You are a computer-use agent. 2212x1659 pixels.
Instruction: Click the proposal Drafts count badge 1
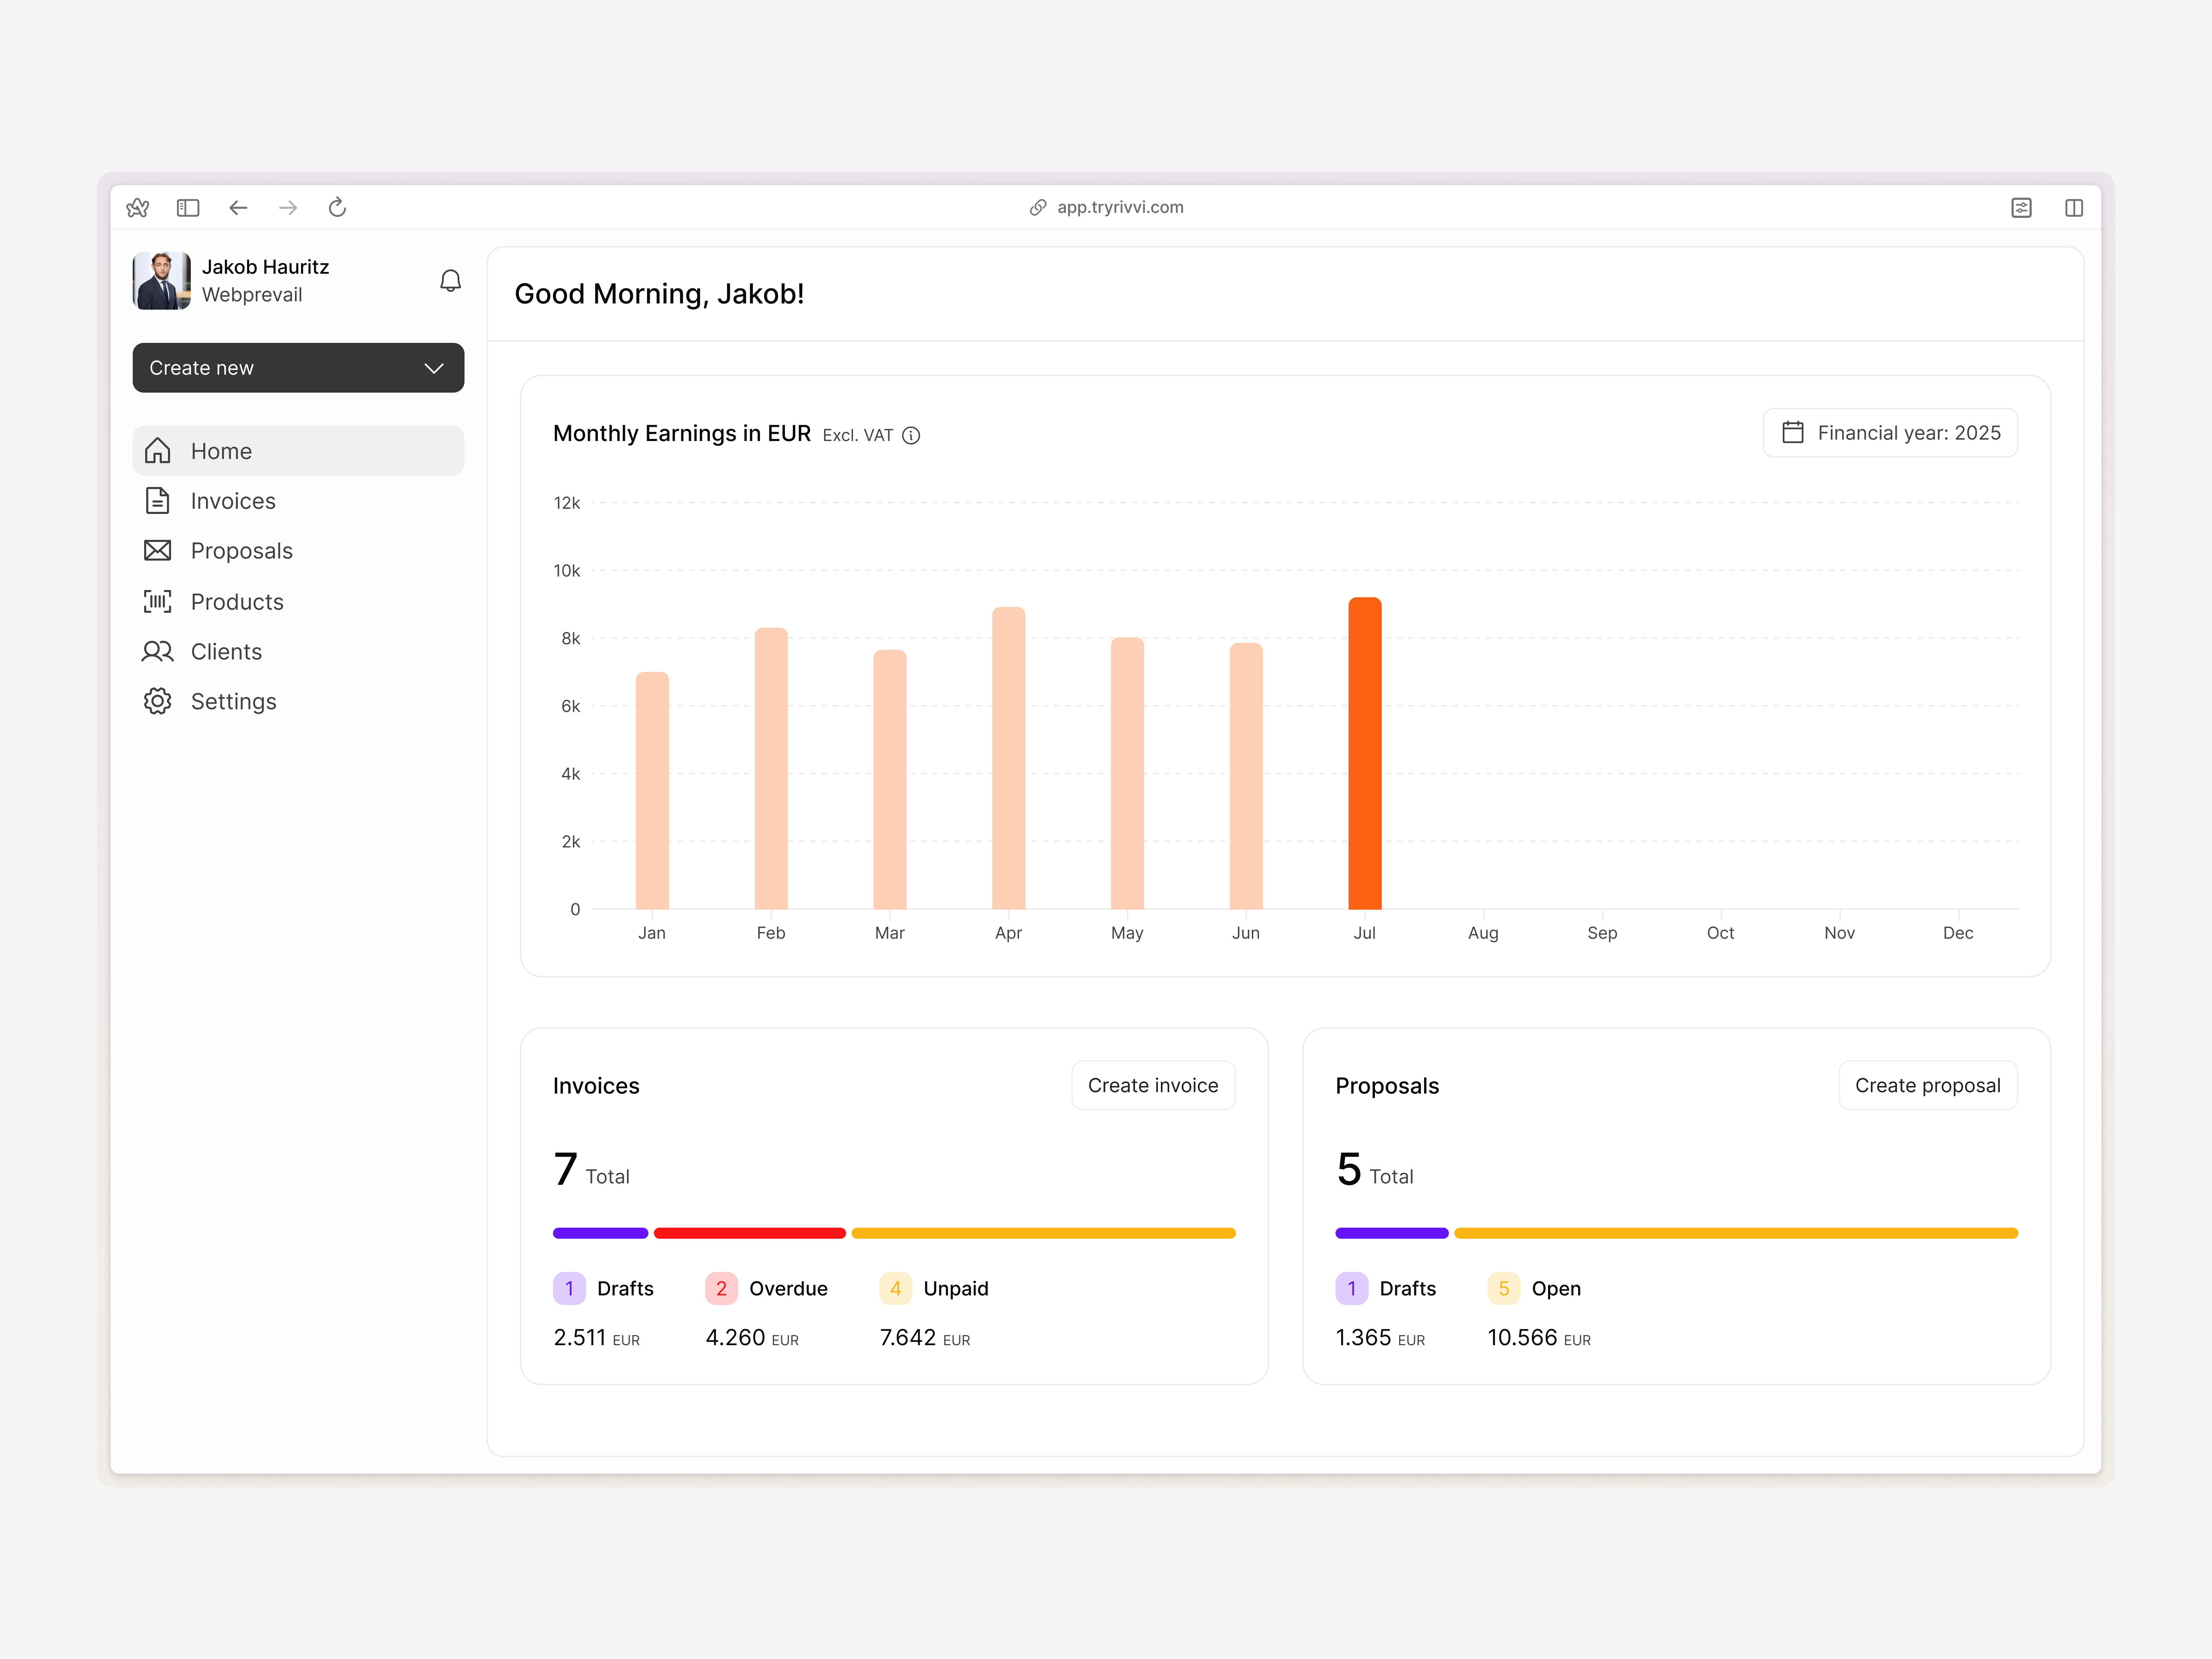pyautogui.click(x=1352, y=1288)
